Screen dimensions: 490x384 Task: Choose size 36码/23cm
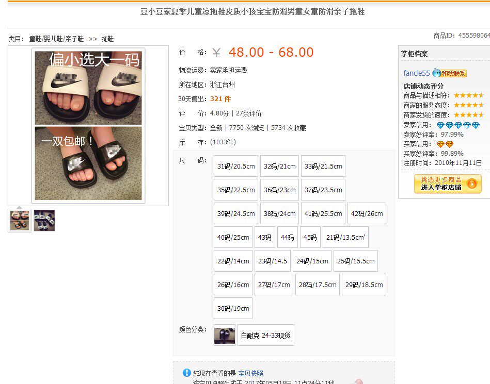tap(279, 190)
